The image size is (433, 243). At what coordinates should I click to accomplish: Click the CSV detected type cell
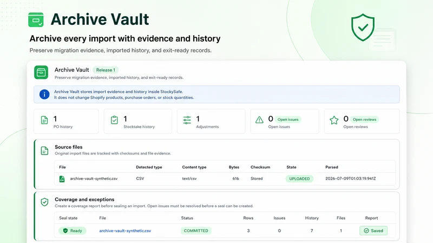point(140,179)
